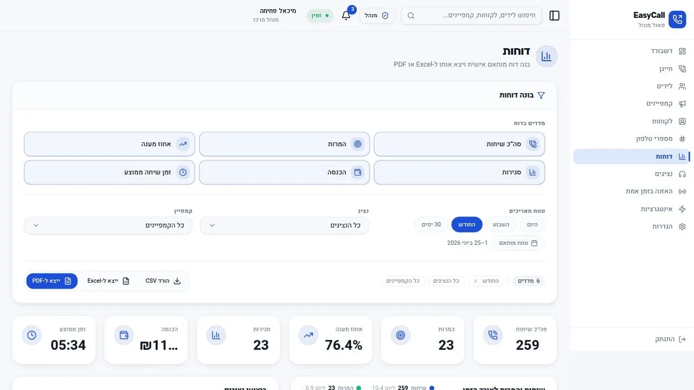Collapse sidebar using the panel icon
The image size is (694, 390).
pos(554,16)
